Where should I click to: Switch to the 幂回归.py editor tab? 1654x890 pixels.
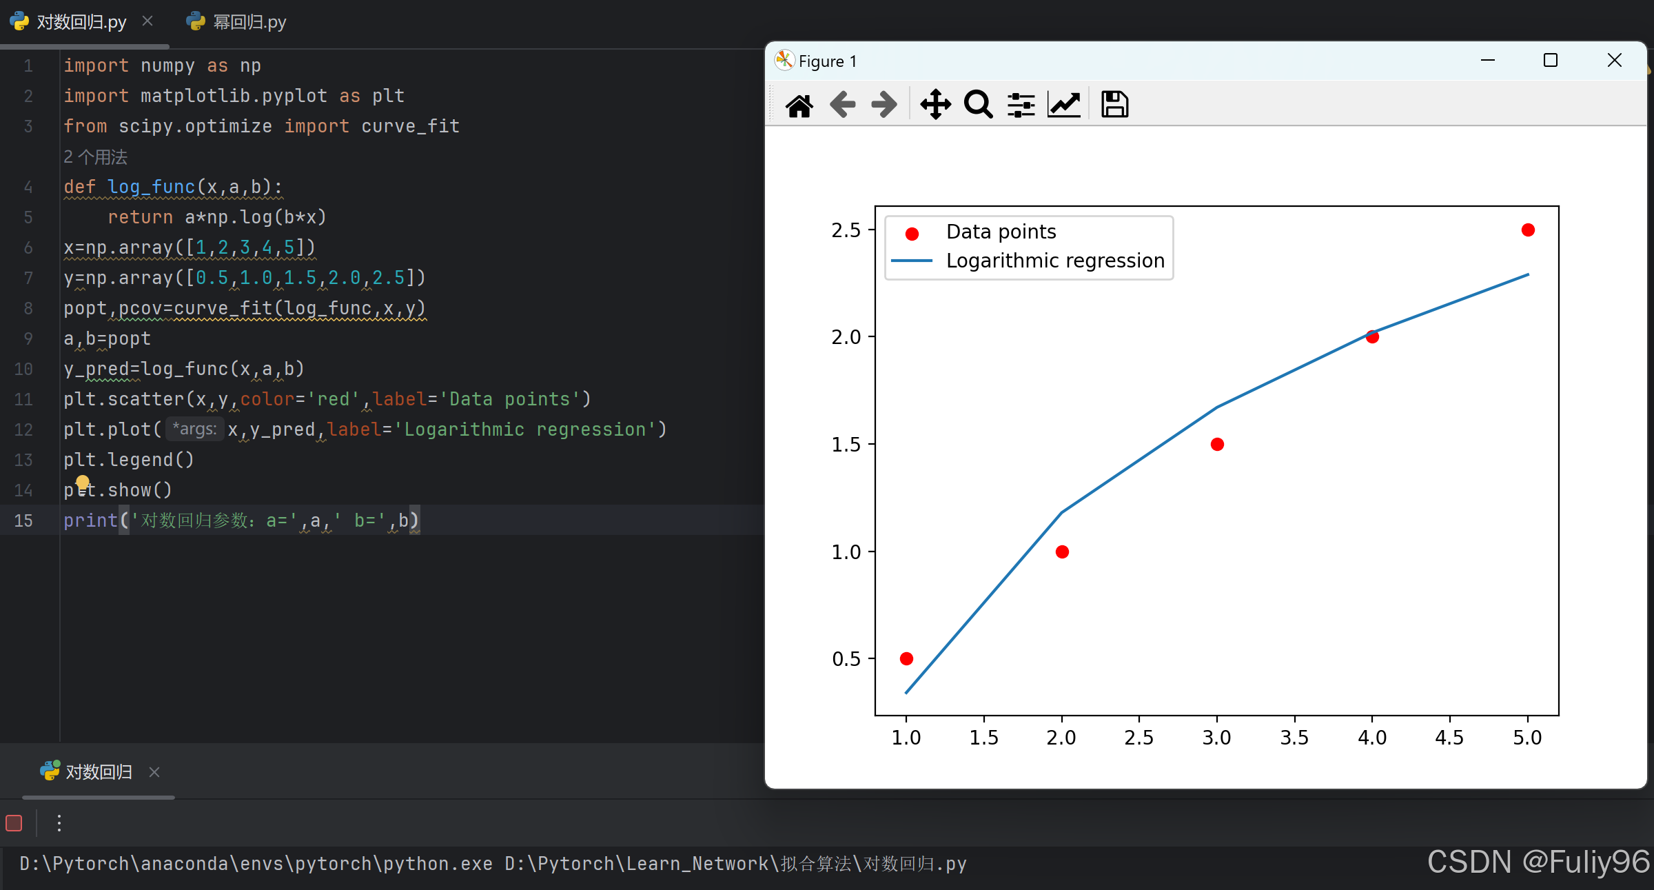(236, 22)
